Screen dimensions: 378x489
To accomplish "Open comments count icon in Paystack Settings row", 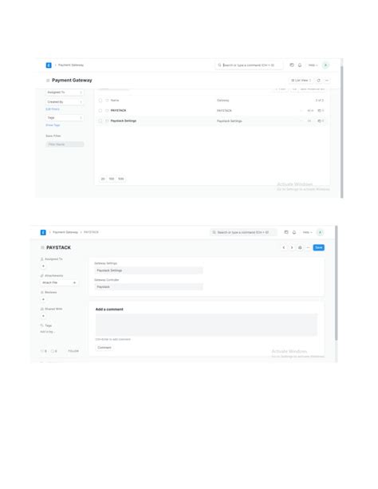I will [321, 121].
